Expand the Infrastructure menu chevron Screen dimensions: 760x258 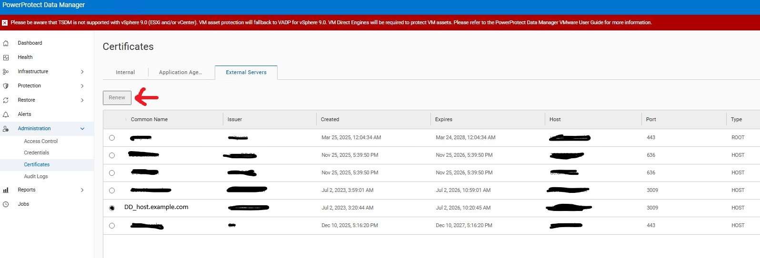click(82, 72)
